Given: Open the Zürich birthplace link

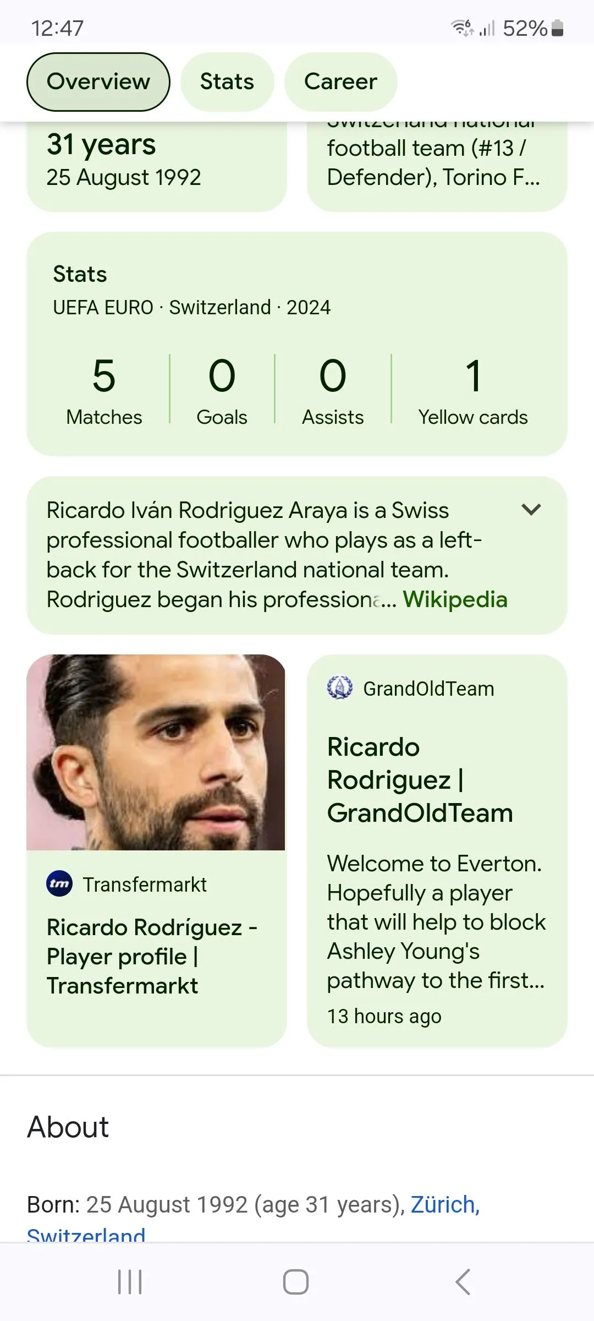Looking at the screenshot, I should [445, 1204].
